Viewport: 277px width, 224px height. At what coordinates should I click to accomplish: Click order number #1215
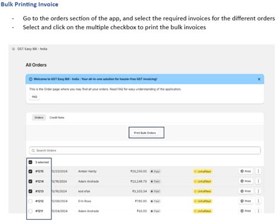39,171
